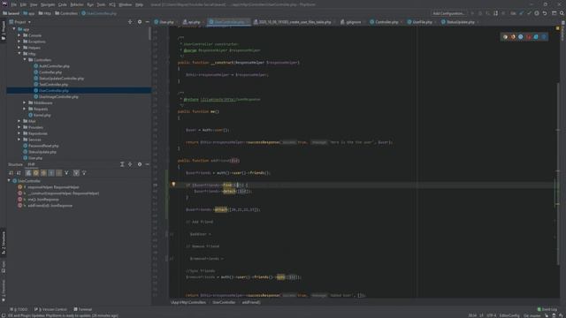Image resolution: width=566 pixels, height=318 pixels.
Task: Expand the Exceptions folder in project tree
Action: 19,42
